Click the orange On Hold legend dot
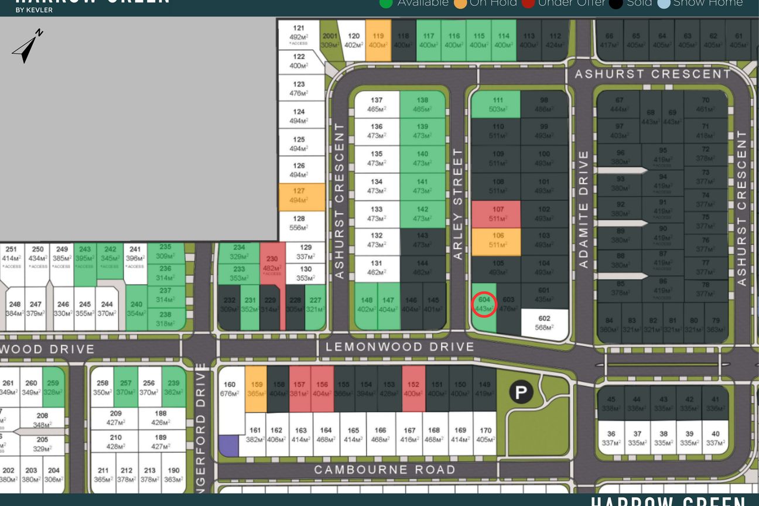This screenshot has width=759, height=506. (x=460, y=3)
